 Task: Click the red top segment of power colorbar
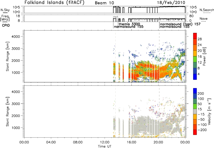[195, 36]
